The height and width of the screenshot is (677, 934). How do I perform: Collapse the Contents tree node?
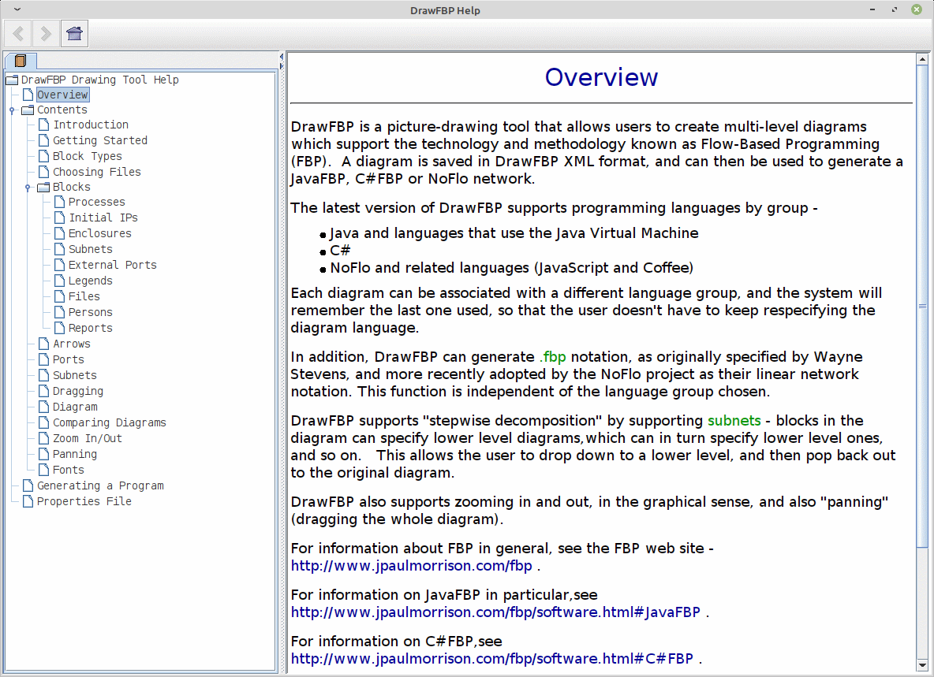12,110
